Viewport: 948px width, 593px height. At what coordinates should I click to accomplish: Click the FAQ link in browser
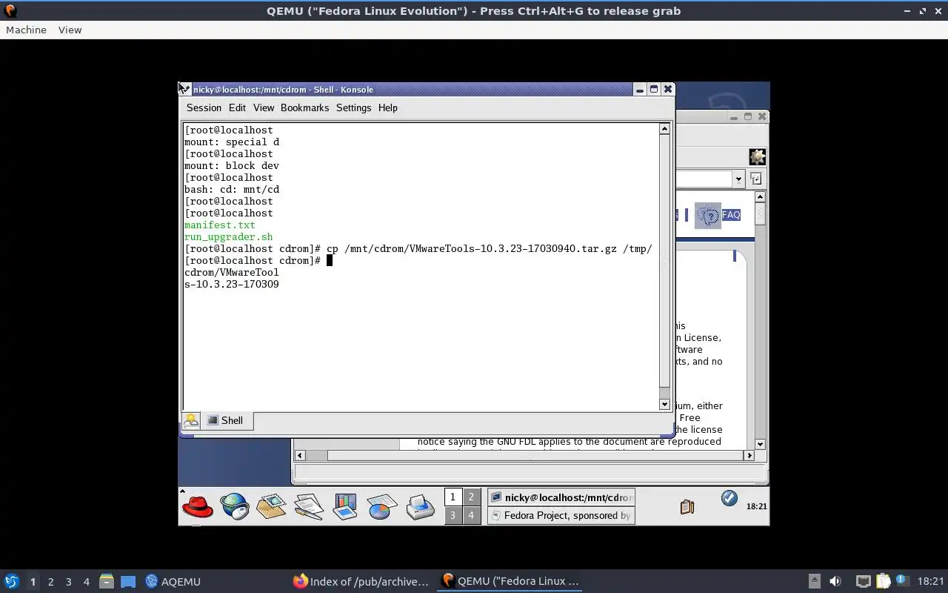[731, 215]
